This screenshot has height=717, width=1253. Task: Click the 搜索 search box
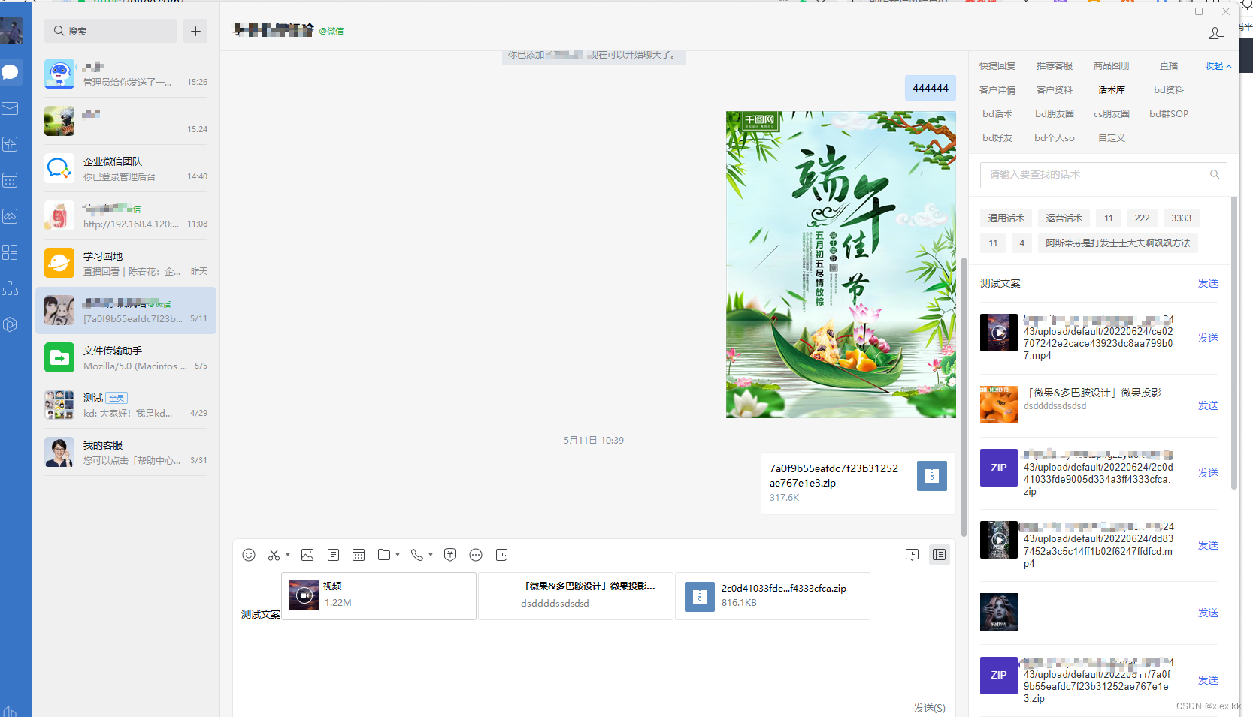pyautogui.click(x=110, y=31)
